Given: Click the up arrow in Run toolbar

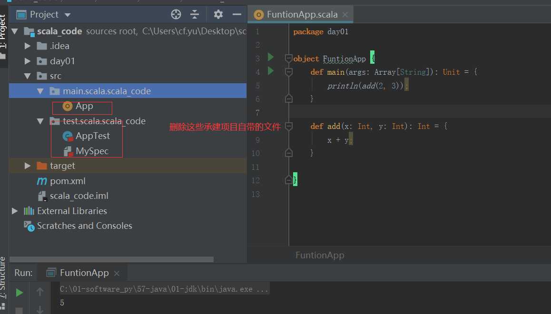Looking at the screenshot, I should [40, 292].
